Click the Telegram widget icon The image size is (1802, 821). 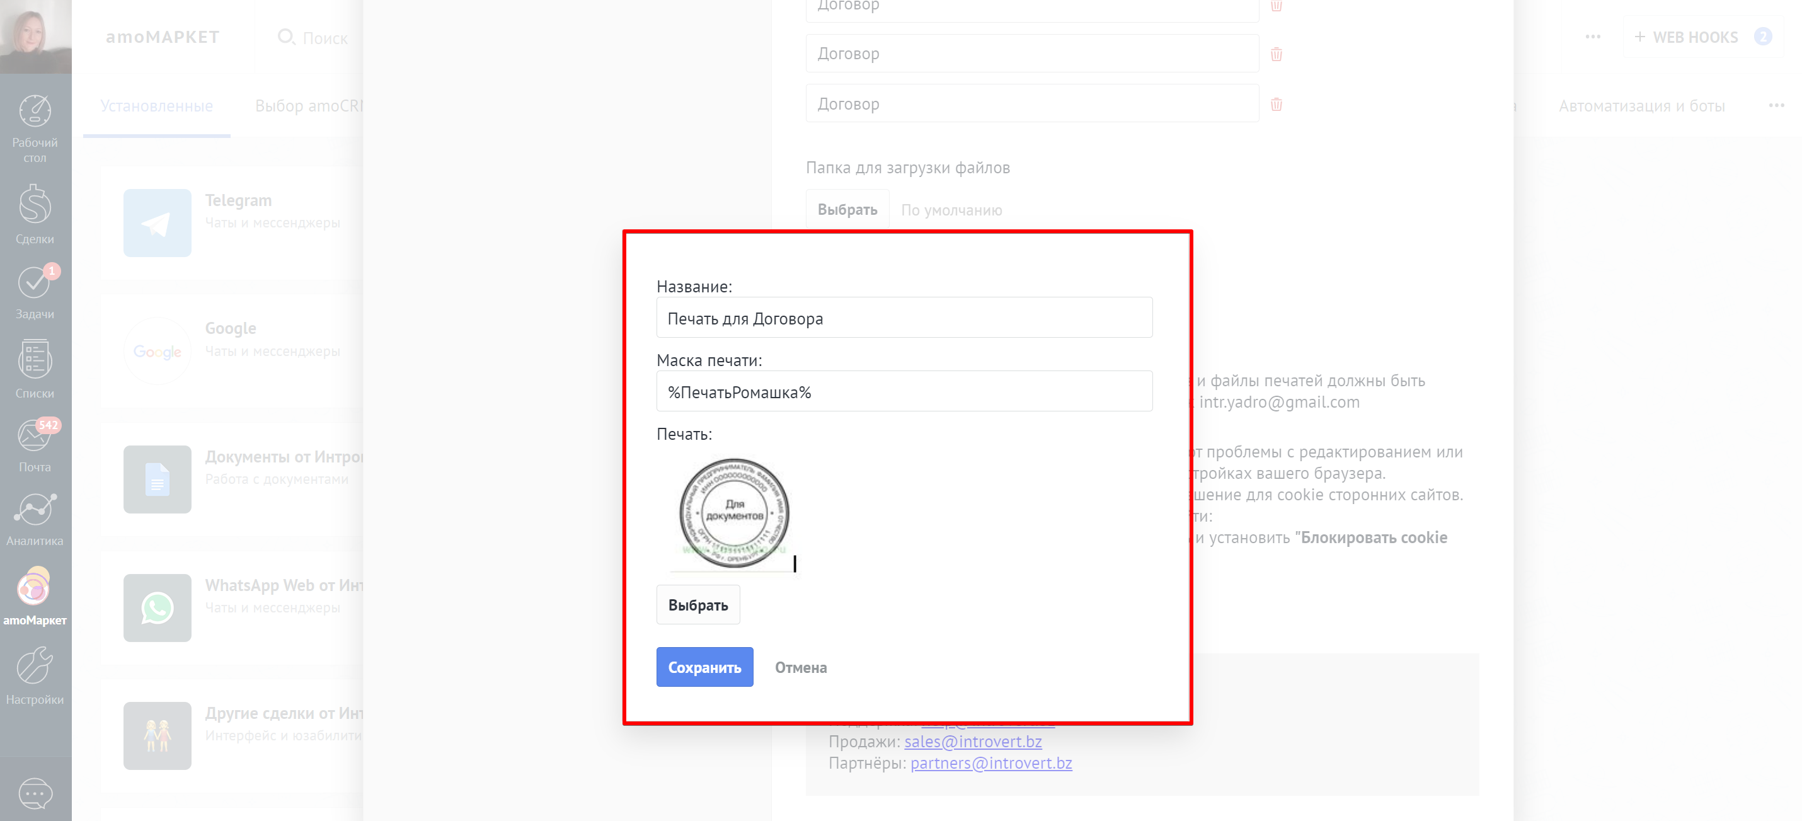coord(158,222)
